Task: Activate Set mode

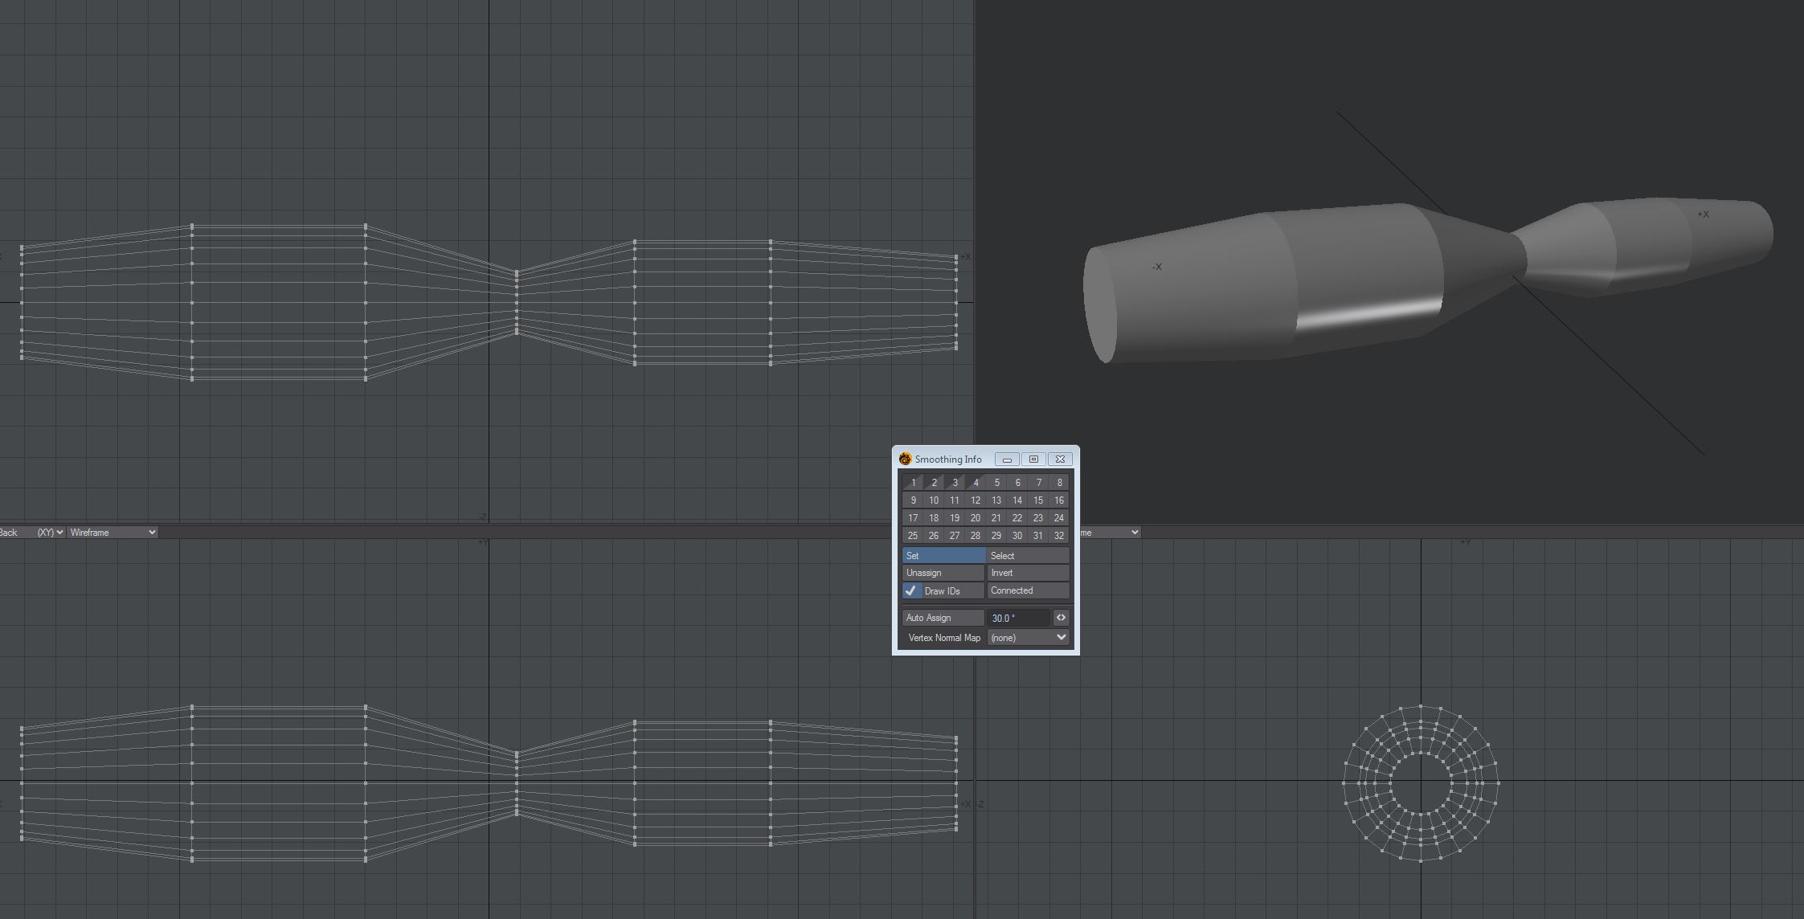Action: (943, 556)
